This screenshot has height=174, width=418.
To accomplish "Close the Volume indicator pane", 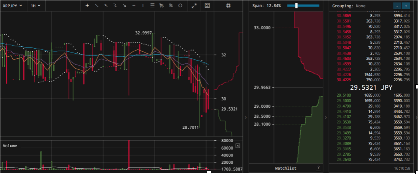I will (x=238, y=146).
